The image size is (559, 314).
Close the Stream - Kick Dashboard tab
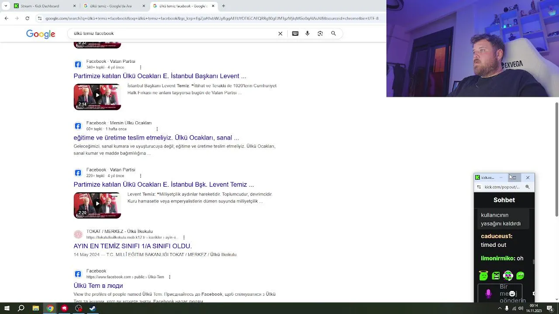click(74, 6)
